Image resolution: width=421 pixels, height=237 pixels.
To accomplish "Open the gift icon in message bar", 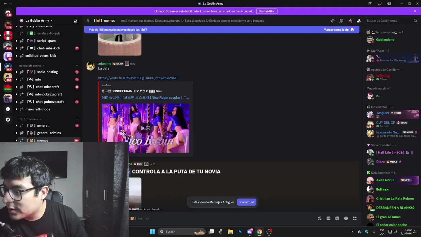I will [319, 218].
